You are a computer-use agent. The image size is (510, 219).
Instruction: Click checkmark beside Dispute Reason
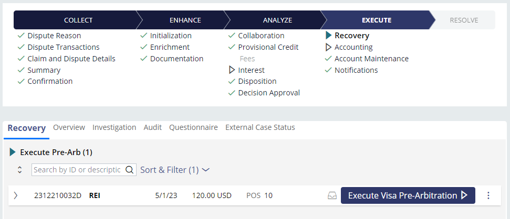tap(21, 36)
